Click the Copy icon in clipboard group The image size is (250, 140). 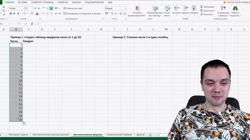[x=4, y=11]
